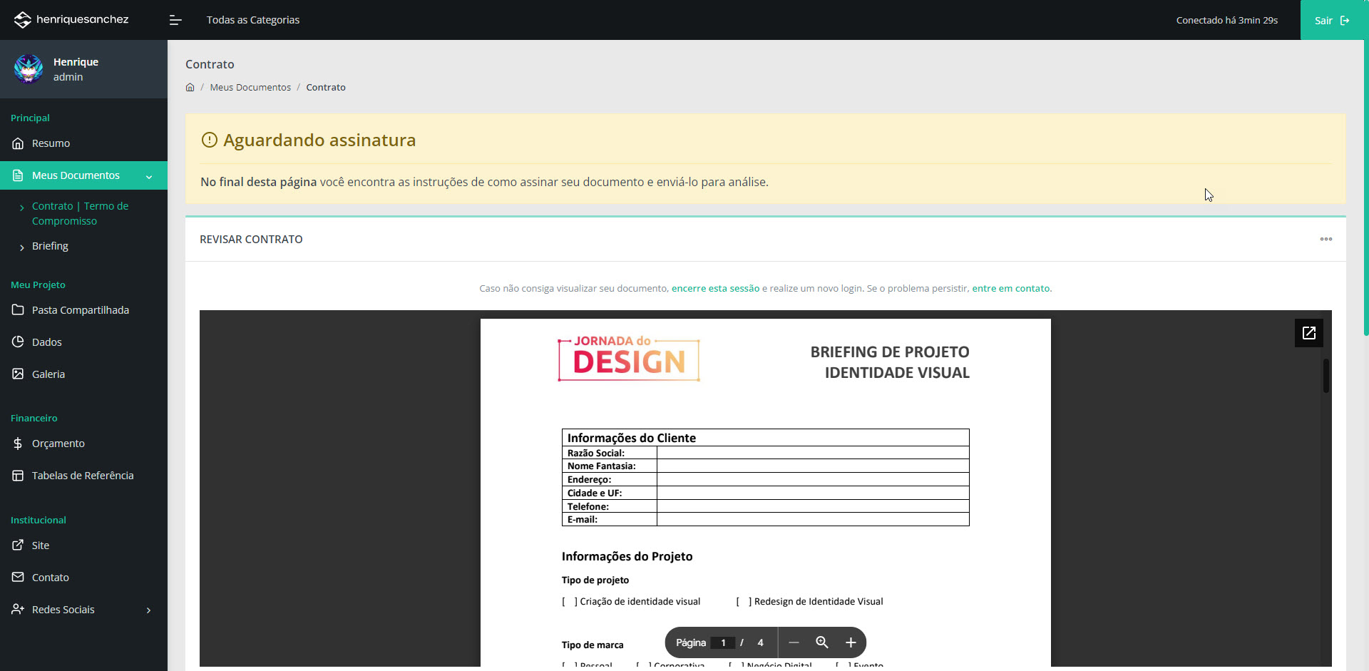Check the Criação de identidade visual box
The image size is (1369, 671).
point(570,602)
